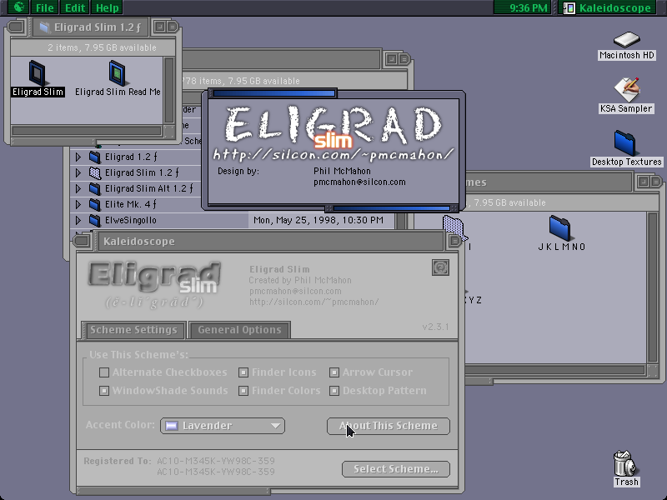Click the Lavender color swatch in dropdown

click(172, 426)
